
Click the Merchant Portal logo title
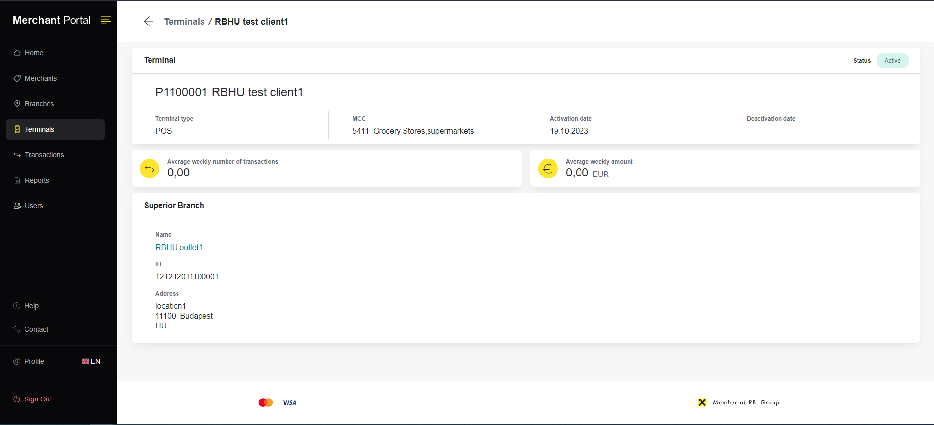pyautogui.click(x=51, y=20)
